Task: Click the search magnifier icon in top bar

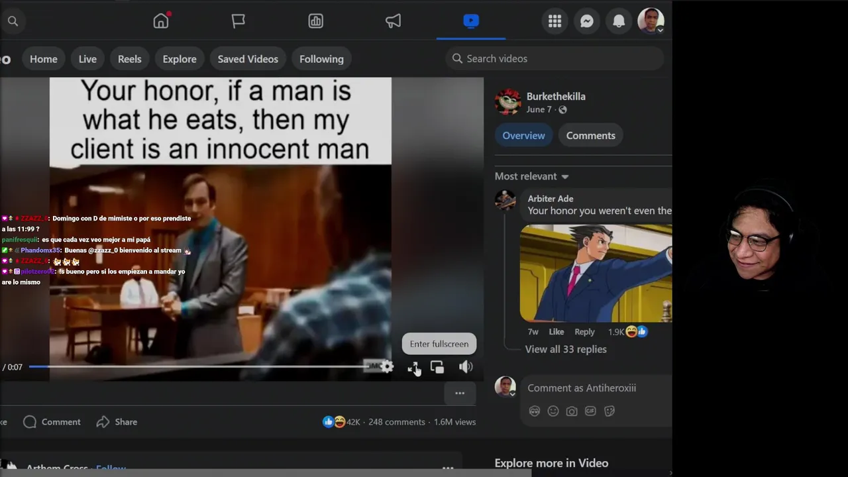Action: pyautogui.click(x=13, y=21)
